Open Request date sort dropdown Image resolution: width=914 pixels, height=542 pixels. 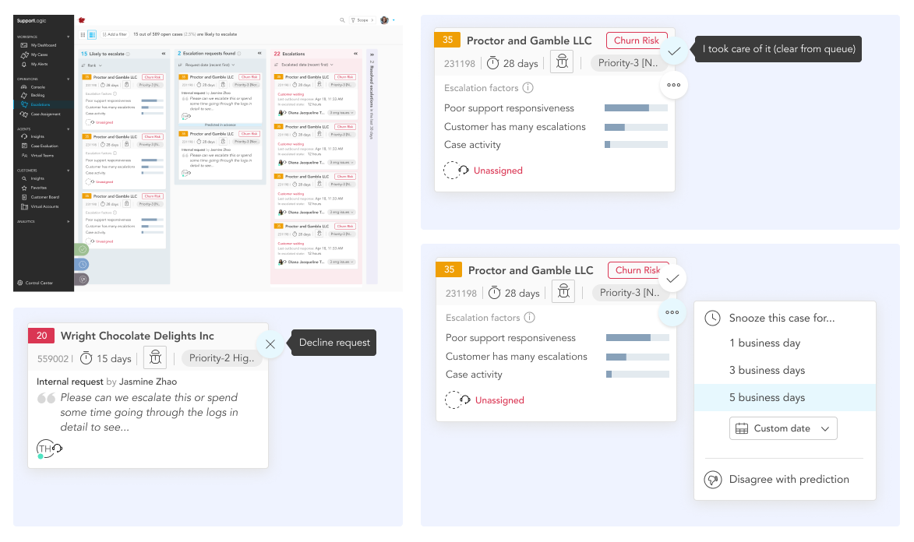(x=206, y=65)
